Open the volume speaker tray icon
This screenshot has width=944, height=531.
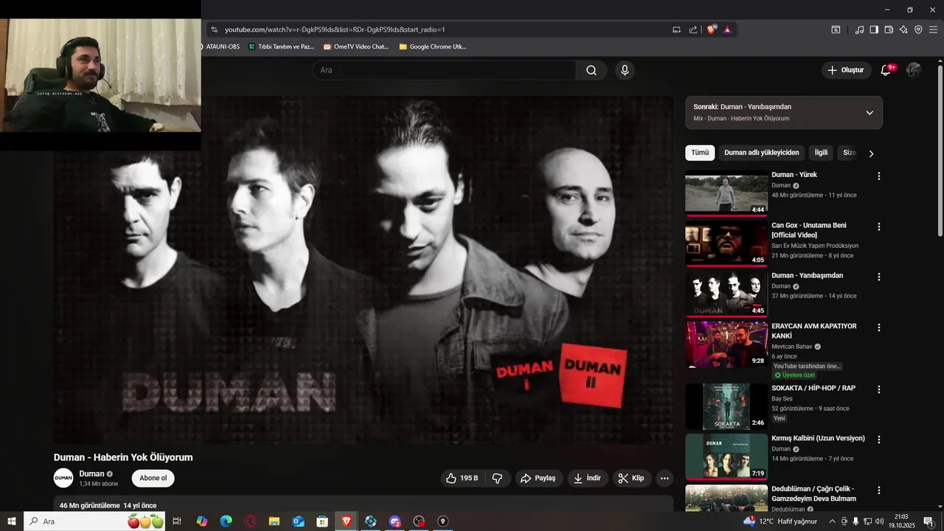(x=879, y=521)
